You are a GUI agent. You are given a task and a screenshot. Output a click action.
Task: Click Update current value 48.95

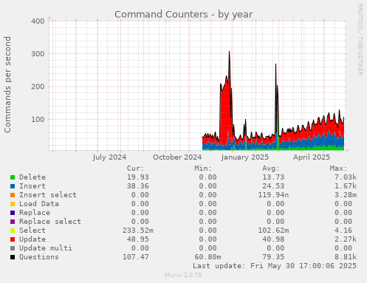click(138, 239)
